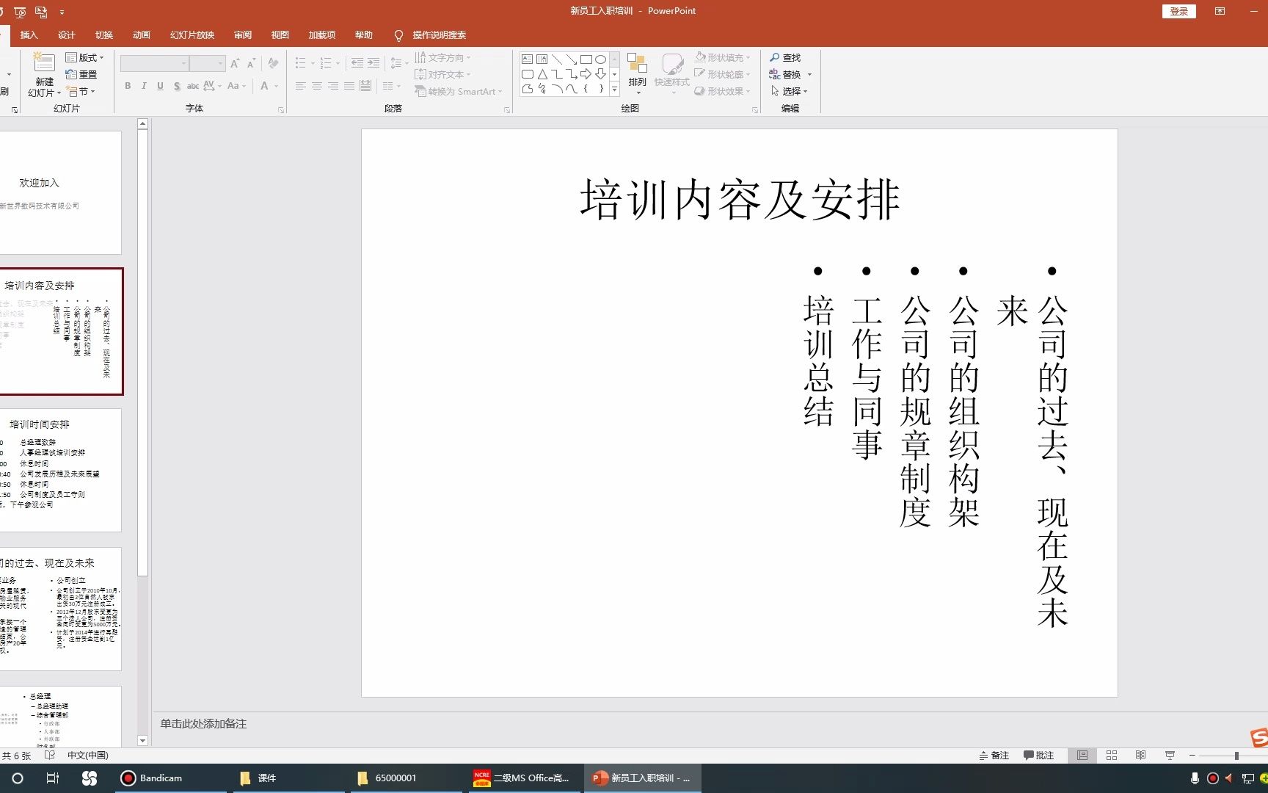Viewport: 1268px width, 793px height.
Task: Open the 查找 (Find) tool
Action: tap(786, 57)
